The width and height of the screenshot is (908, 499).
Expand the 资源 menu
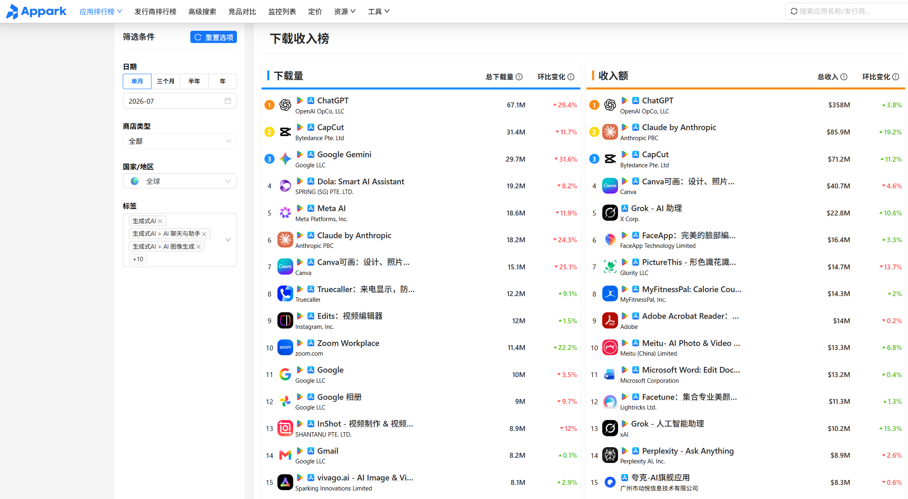point(345,11)
